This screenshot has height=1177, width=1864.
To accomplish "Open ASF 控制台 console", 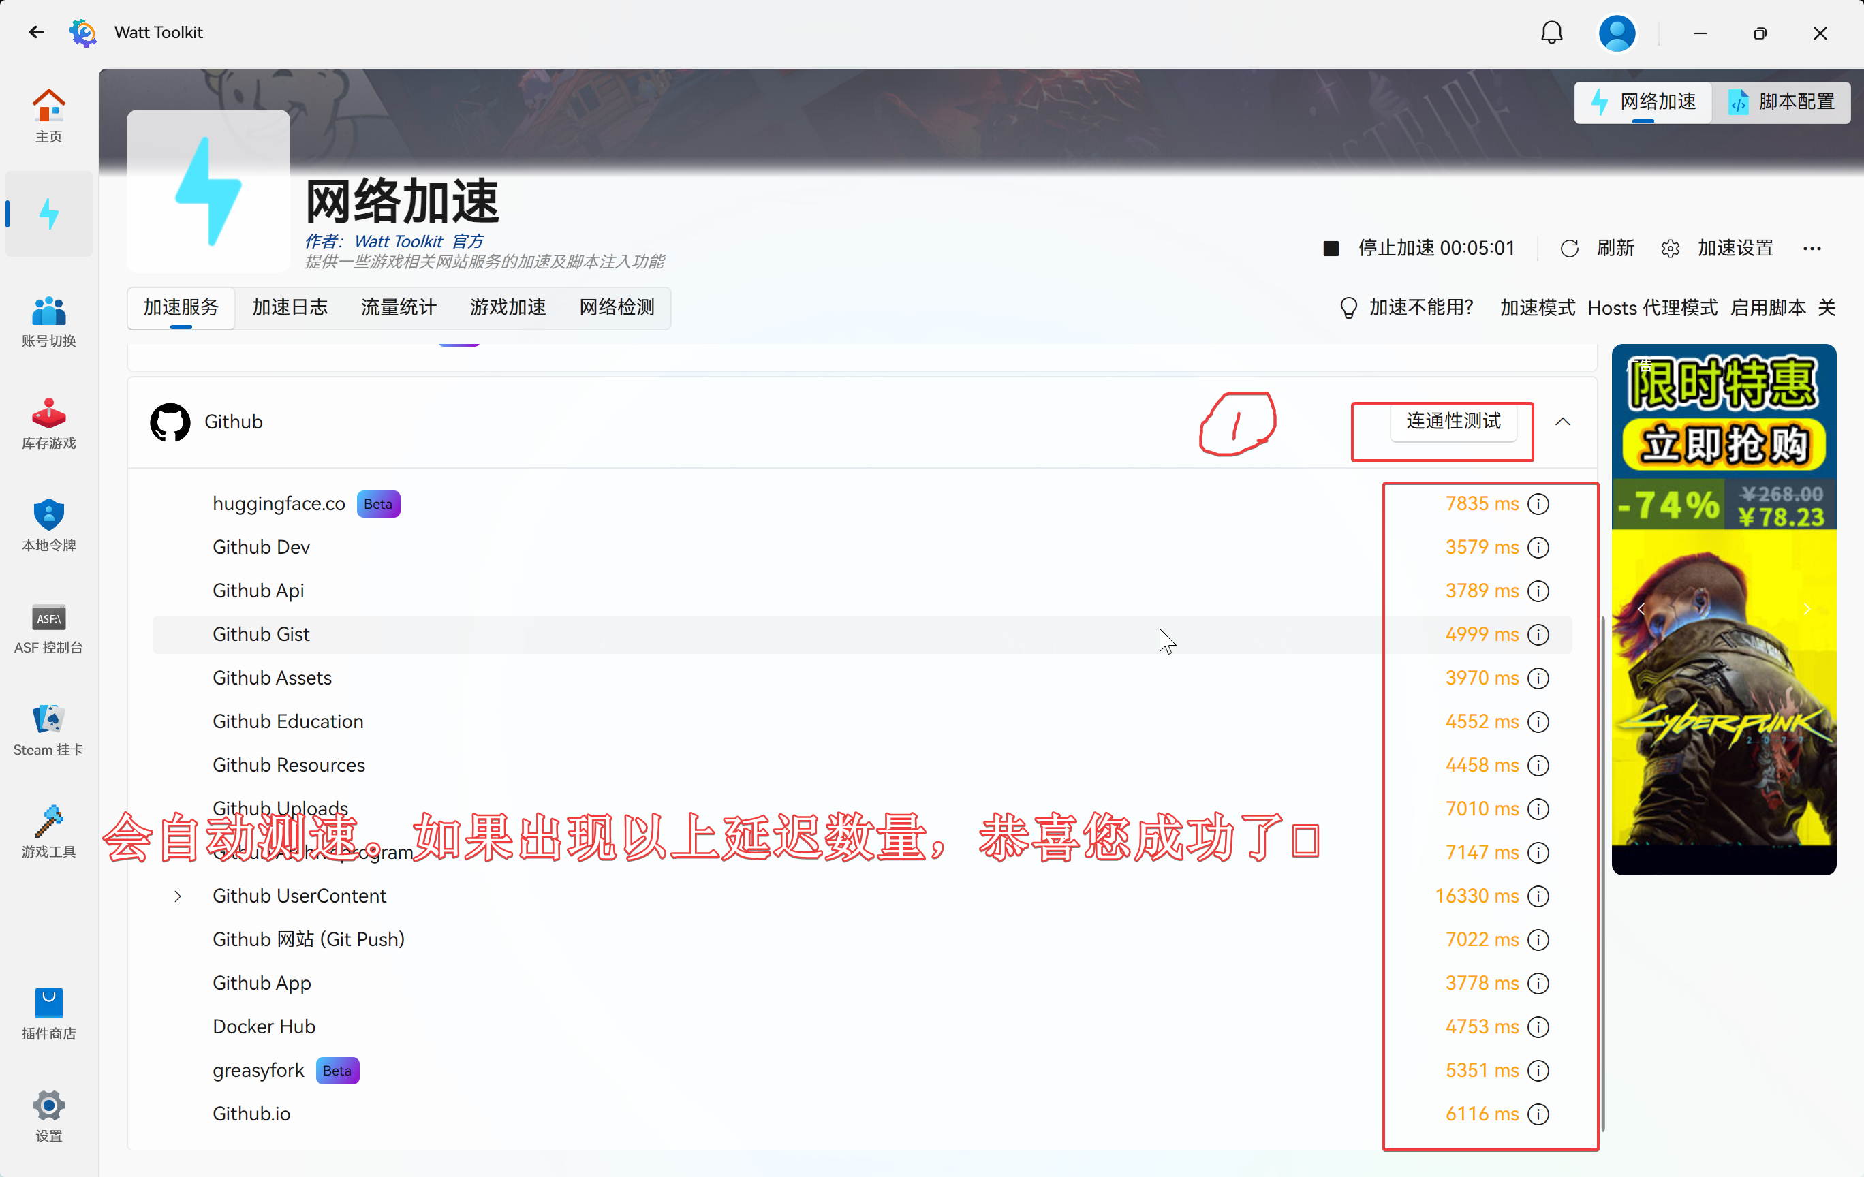I will click(49, 629).
